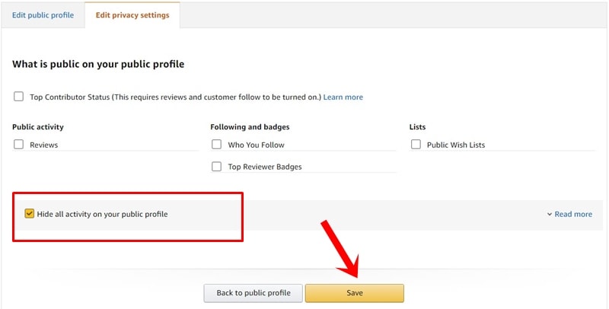This screenshot has height=309, width=609.
Task: Uncheck Hide all activity on your public profile
Action: [29, 214]
